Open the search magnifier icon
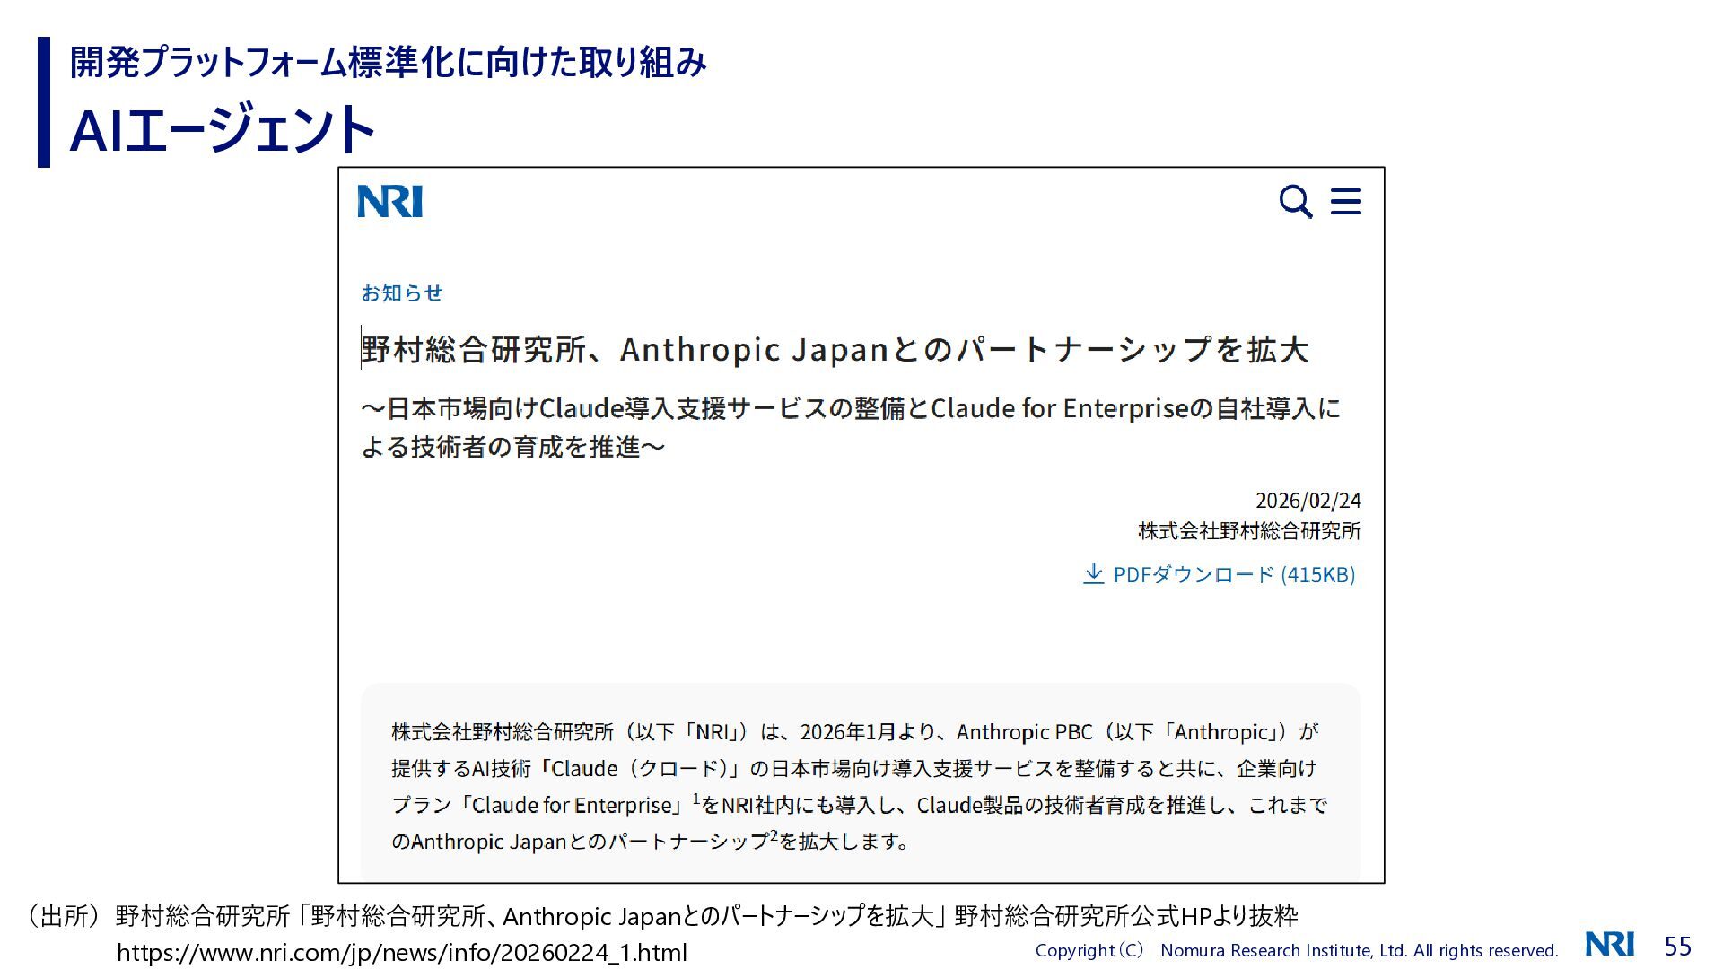The height and width of the screenshot is (969, 1723). click(x=1296, y=202)
